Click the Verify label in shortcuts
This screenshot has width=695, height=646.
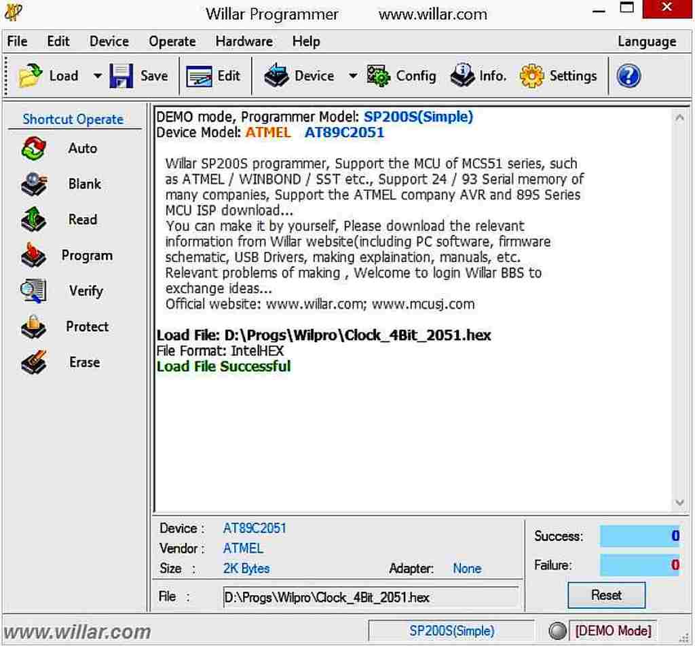pyautogui.click(x=86, y=291)
